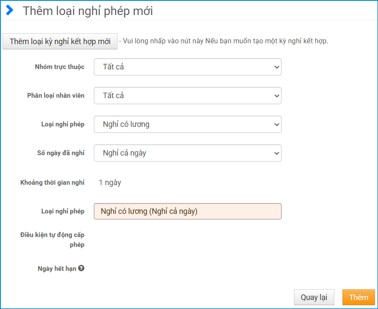Click the Nhóm trực thuộc label
This screenshot has width=378, height=309.
click(x=60, y=67)
